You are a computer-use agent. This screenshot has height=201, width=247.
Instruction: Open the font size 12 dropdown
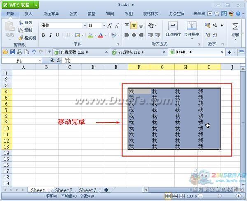(x=103, y=26)
